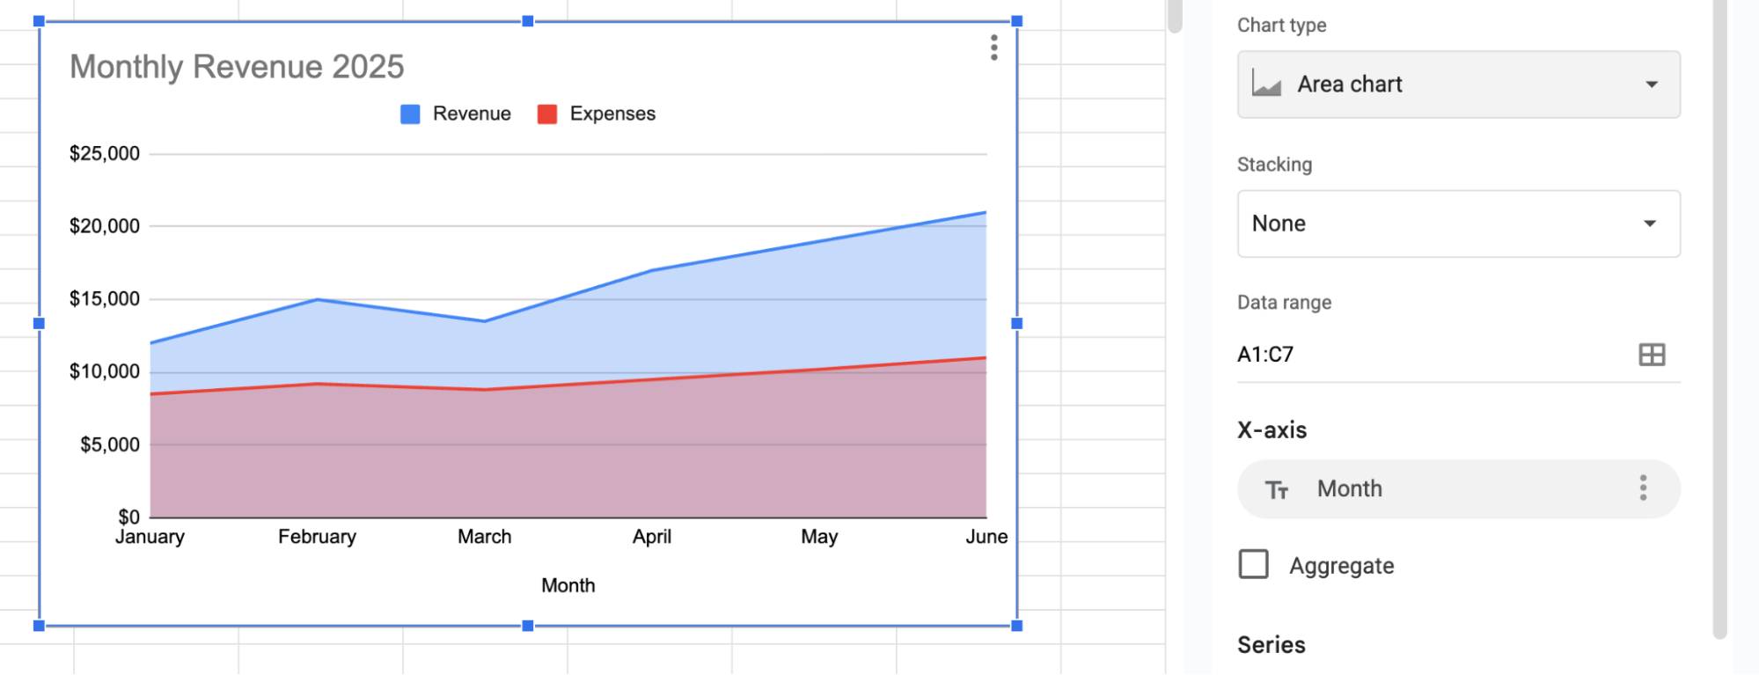This screenshot has height=675, width=1759.
Task: Click the blue Revenue legend swatch
Action: [409, 113]
